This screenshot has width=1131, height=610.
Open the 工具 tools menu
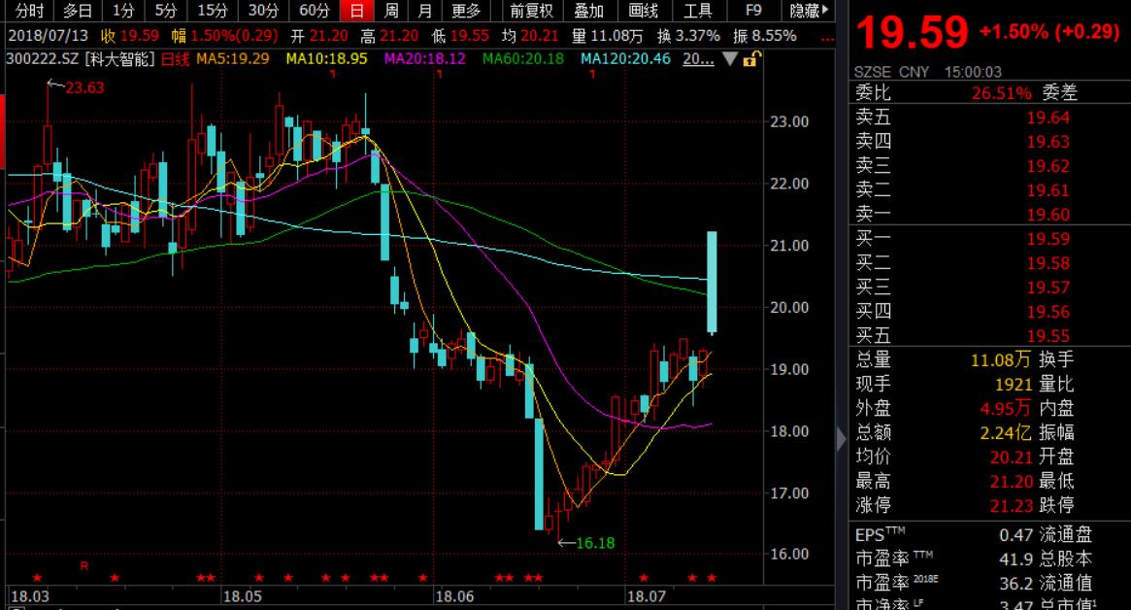[x=698, y=11]
